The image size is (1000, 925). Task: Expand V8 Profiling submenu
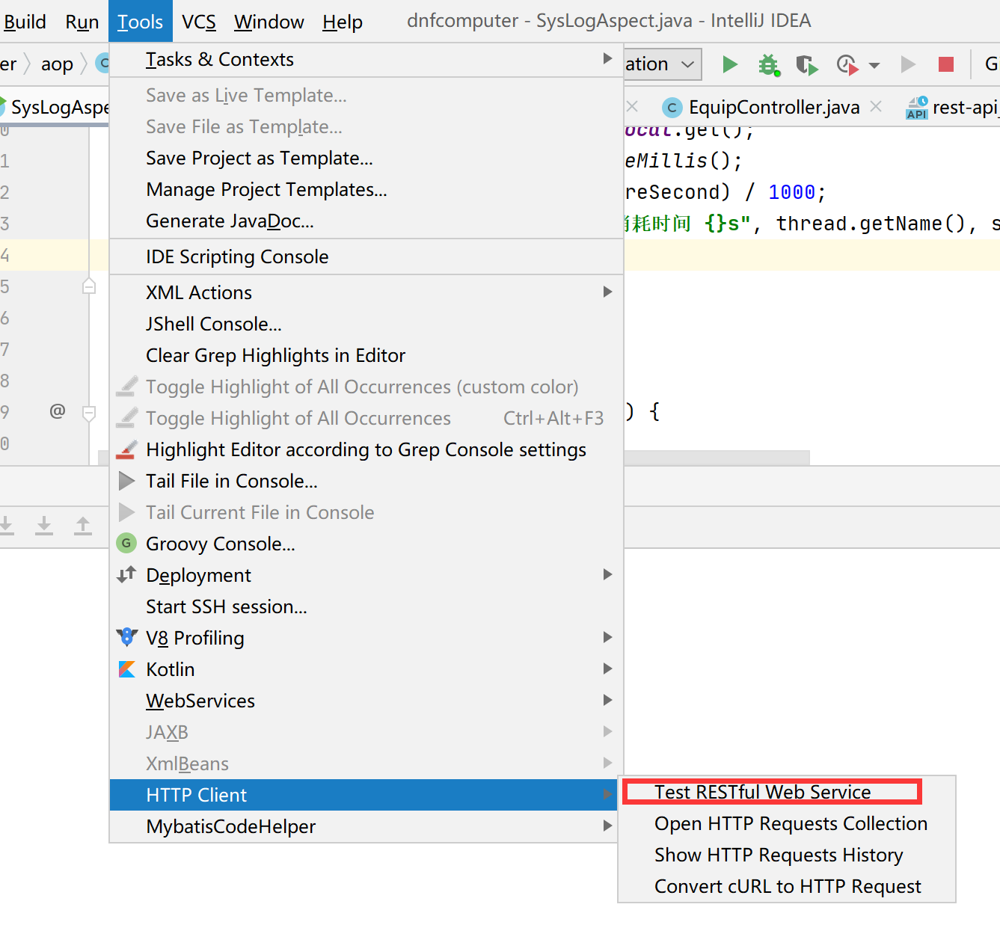click(x=366, y=639)
